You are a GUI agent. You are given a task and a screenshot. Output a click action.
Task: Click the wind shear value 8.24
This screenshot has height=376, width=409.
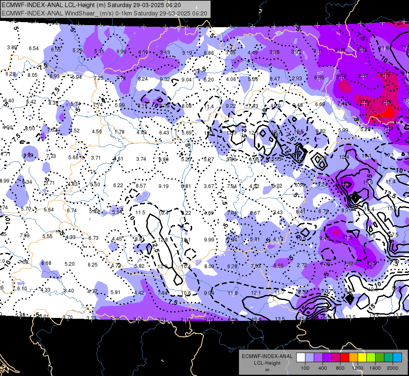click(x=143, y=79)
